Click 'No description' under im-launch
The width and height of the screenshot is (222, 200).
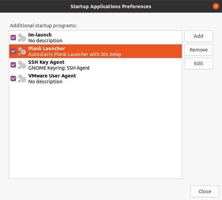tap(45, 41)
